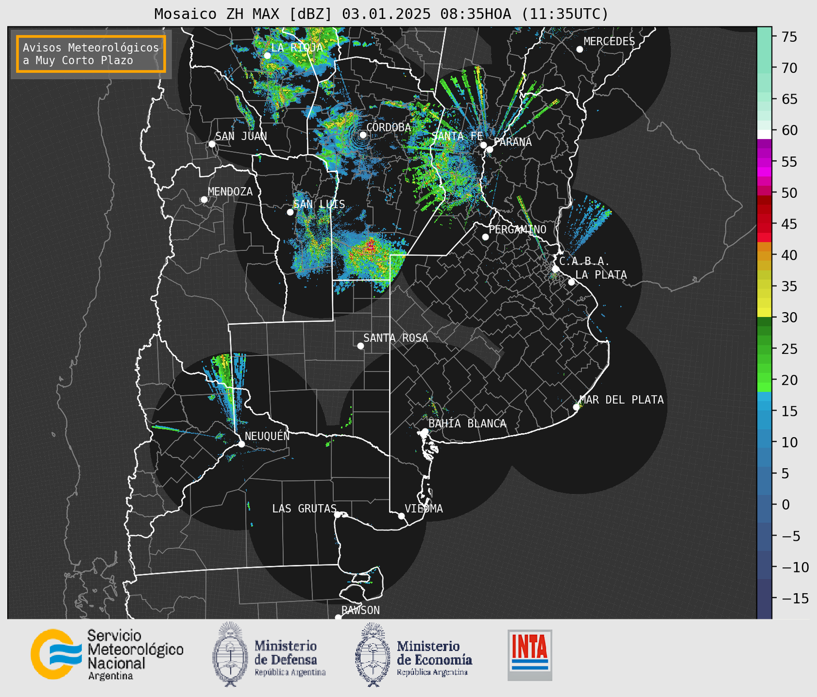
Task: Select the Mercedes city marker
Action: [580, 49]
